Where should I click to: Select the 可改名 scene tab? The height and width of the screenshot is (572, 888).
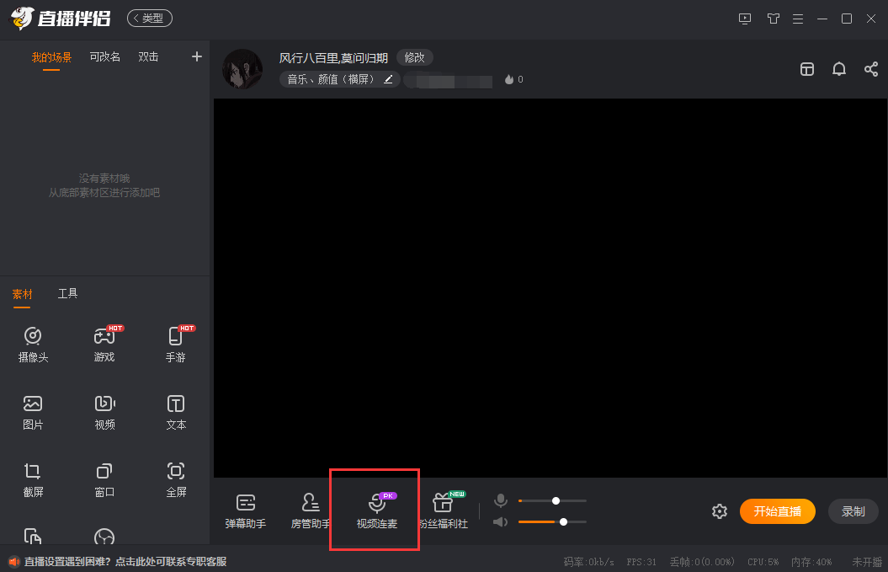[x=104, y=56]
